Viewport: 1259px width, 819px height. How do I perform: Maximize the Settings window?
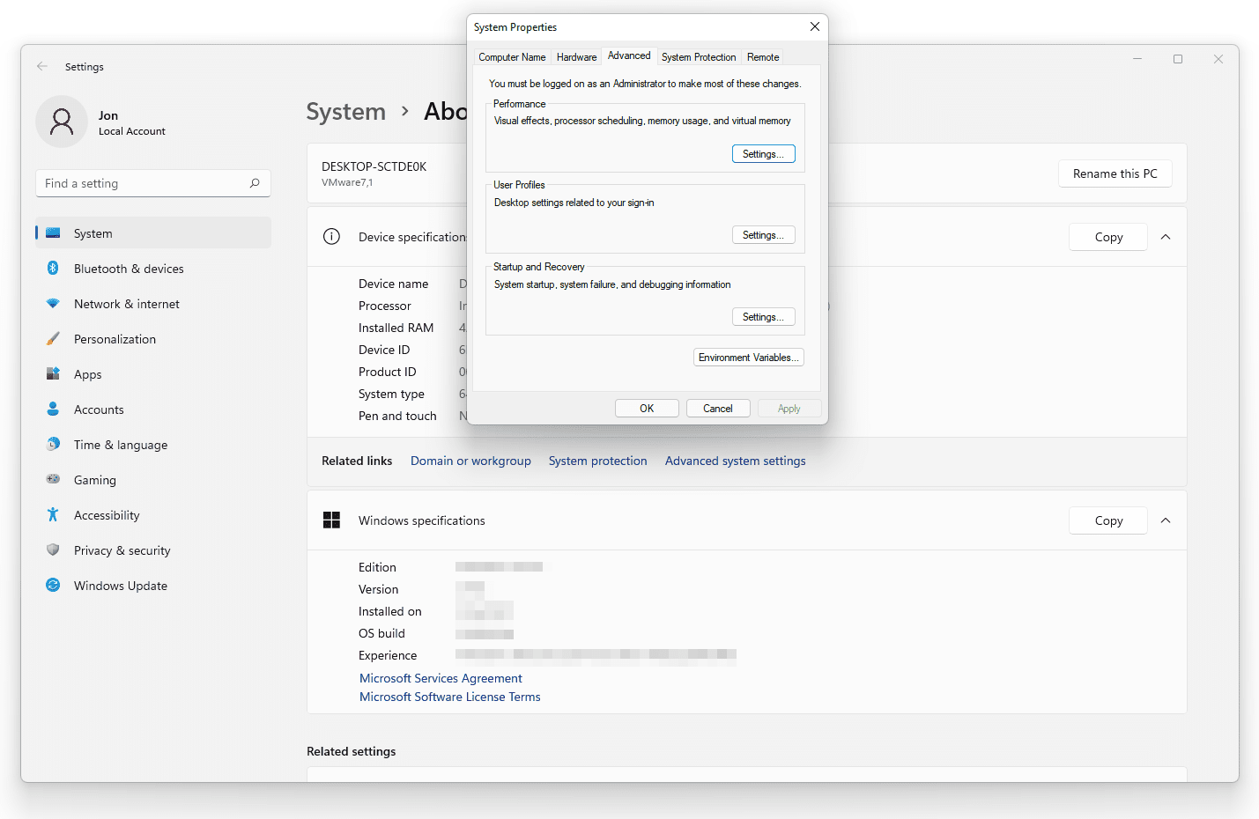click(1178, 59)
